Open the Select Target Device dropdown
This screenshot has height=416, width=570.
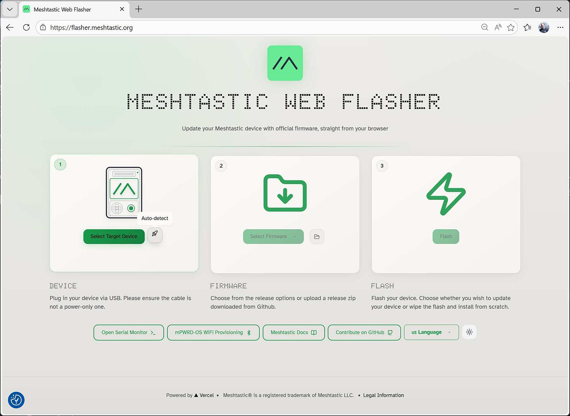coord(113,237)
